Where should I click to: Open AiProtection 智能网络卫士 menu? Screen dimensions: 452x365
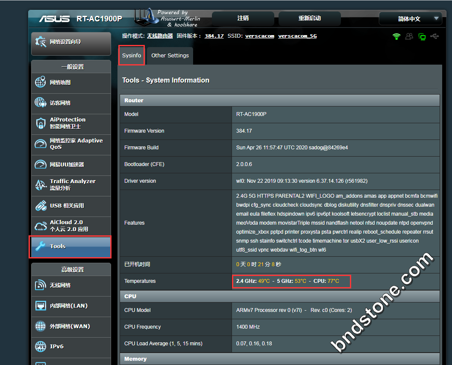(x=71, y=124)
